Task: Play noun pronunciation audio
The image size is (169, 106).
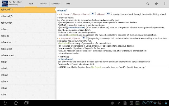Action: click(84, 38)
